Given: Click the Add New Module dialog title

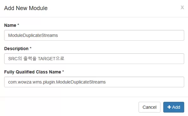Looking at the screenshot, I should click(26, 8).
